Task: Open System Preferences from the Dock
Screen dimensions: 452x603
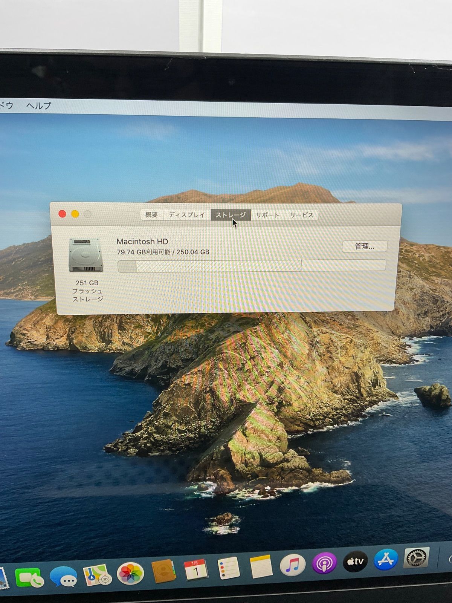Action: coord(417,558)
